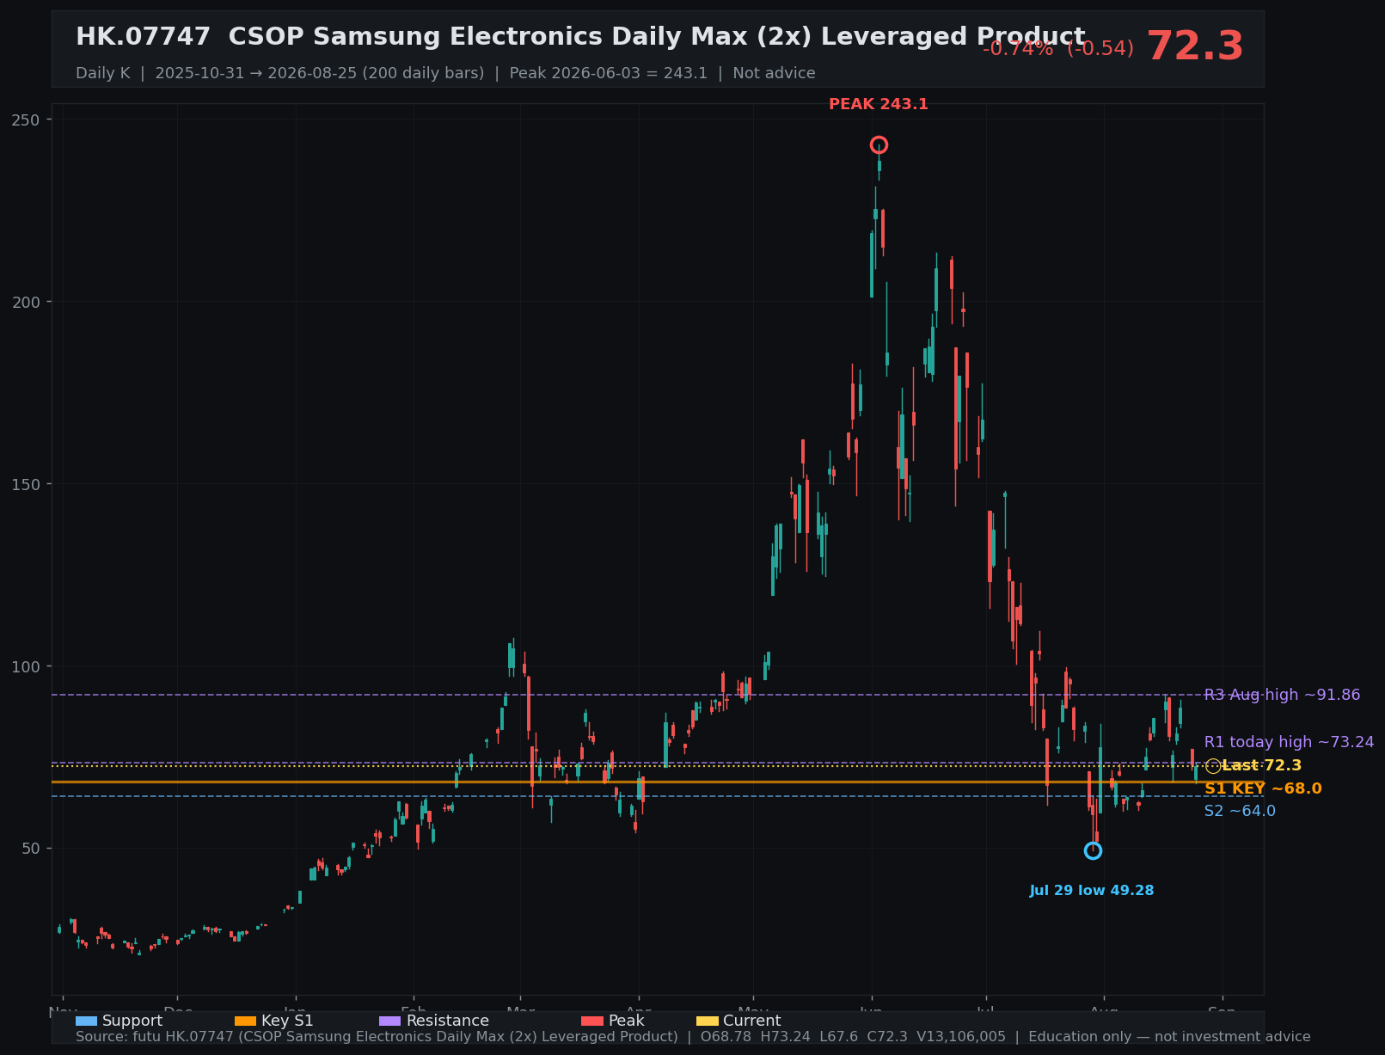Click the HK.07747 chart title
1385x1055 pixels.
click(x=580, y=37)
